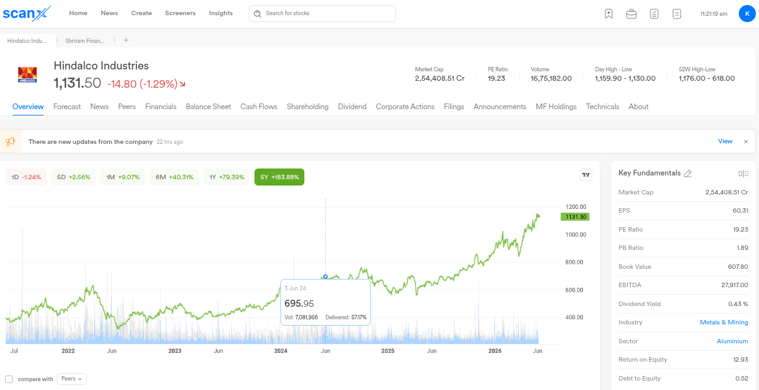Select the 1Y chart range
This screenshot has width=759, height=390.
pos(227,177)
